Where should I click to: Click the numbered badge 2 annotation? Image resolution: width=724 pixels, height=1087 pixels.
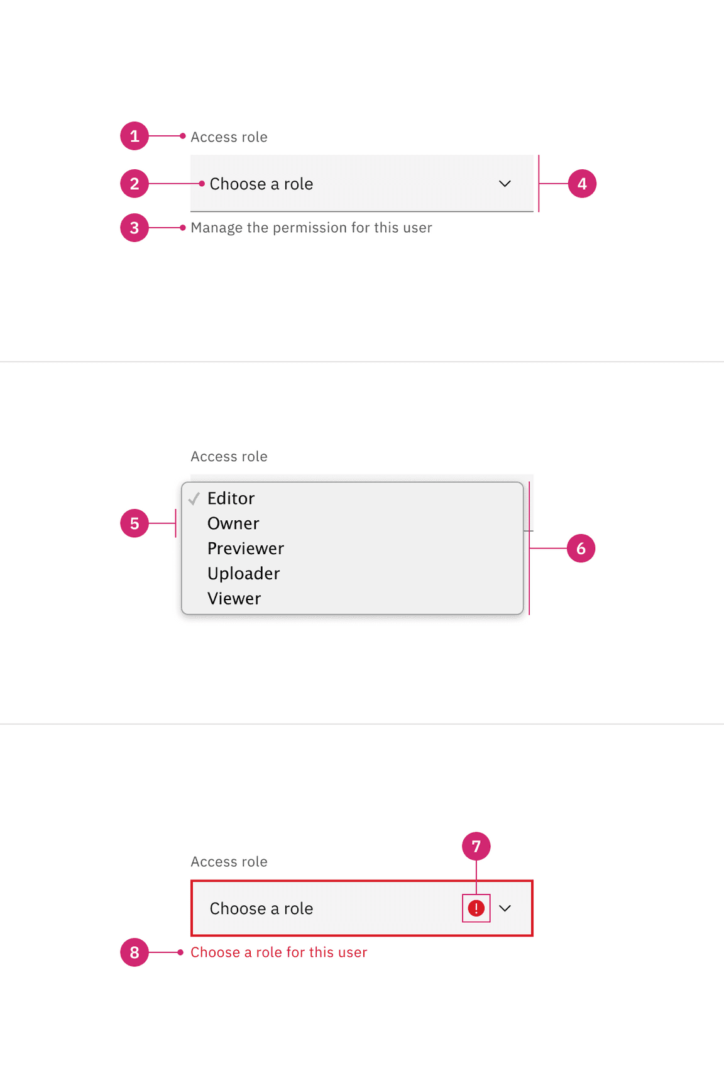coord(134,184)
